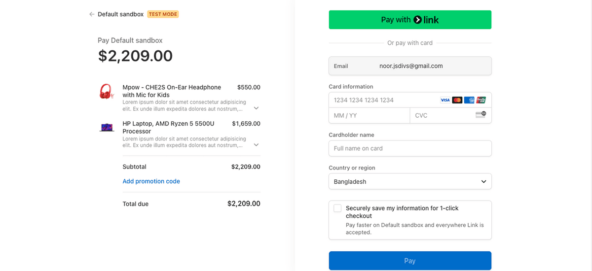Expand the HP Laptop description chevron

(x=256, y=145)
